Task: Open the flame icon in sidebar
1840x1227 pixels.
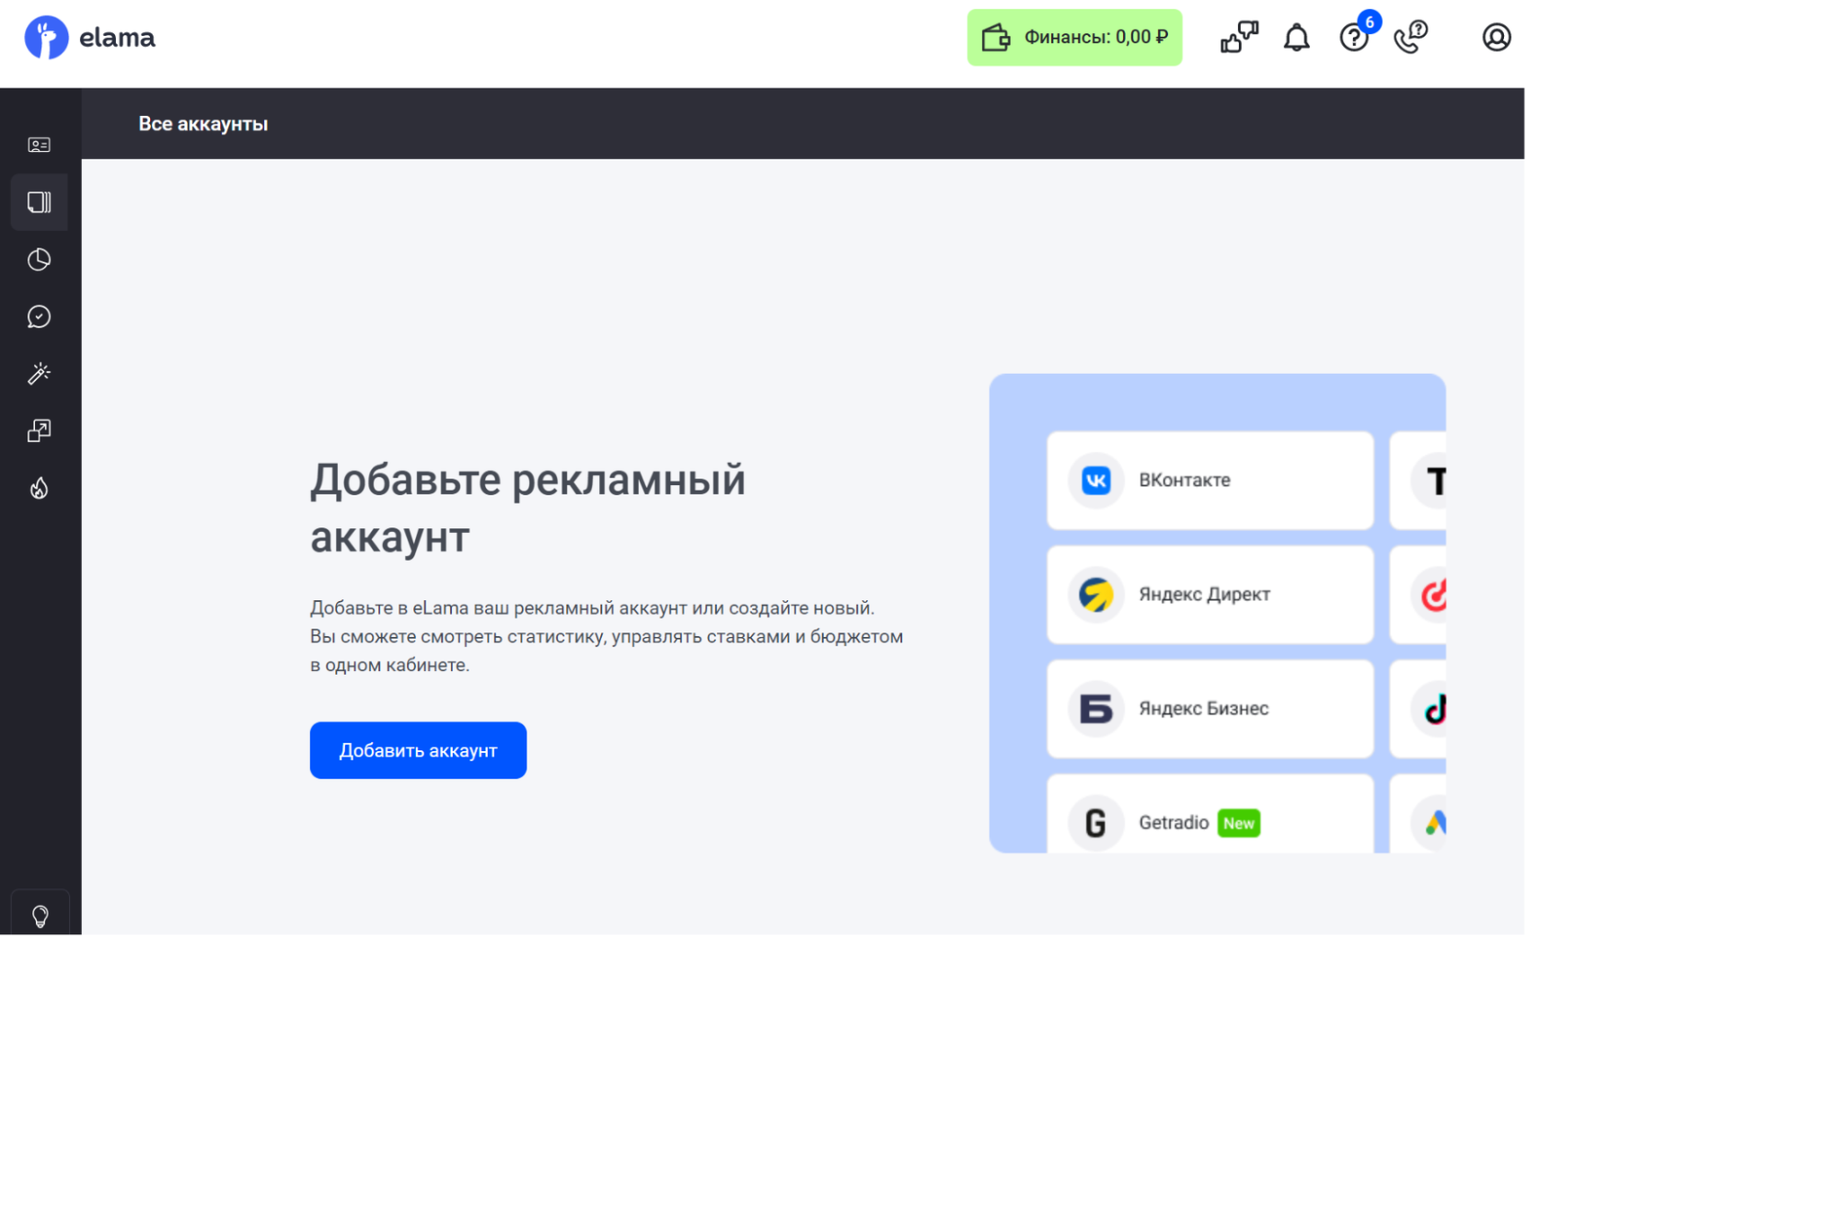Action: pos(40,488)
